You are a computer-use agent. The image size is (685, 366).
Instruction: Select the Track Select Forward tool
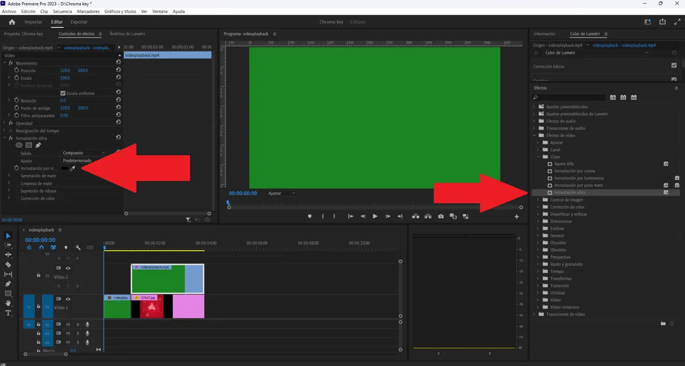click(x=8, y=245)
